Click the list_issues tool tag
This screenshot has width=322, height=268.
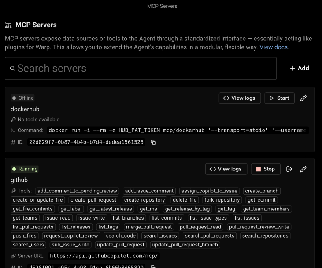click(x=247, y=218)
